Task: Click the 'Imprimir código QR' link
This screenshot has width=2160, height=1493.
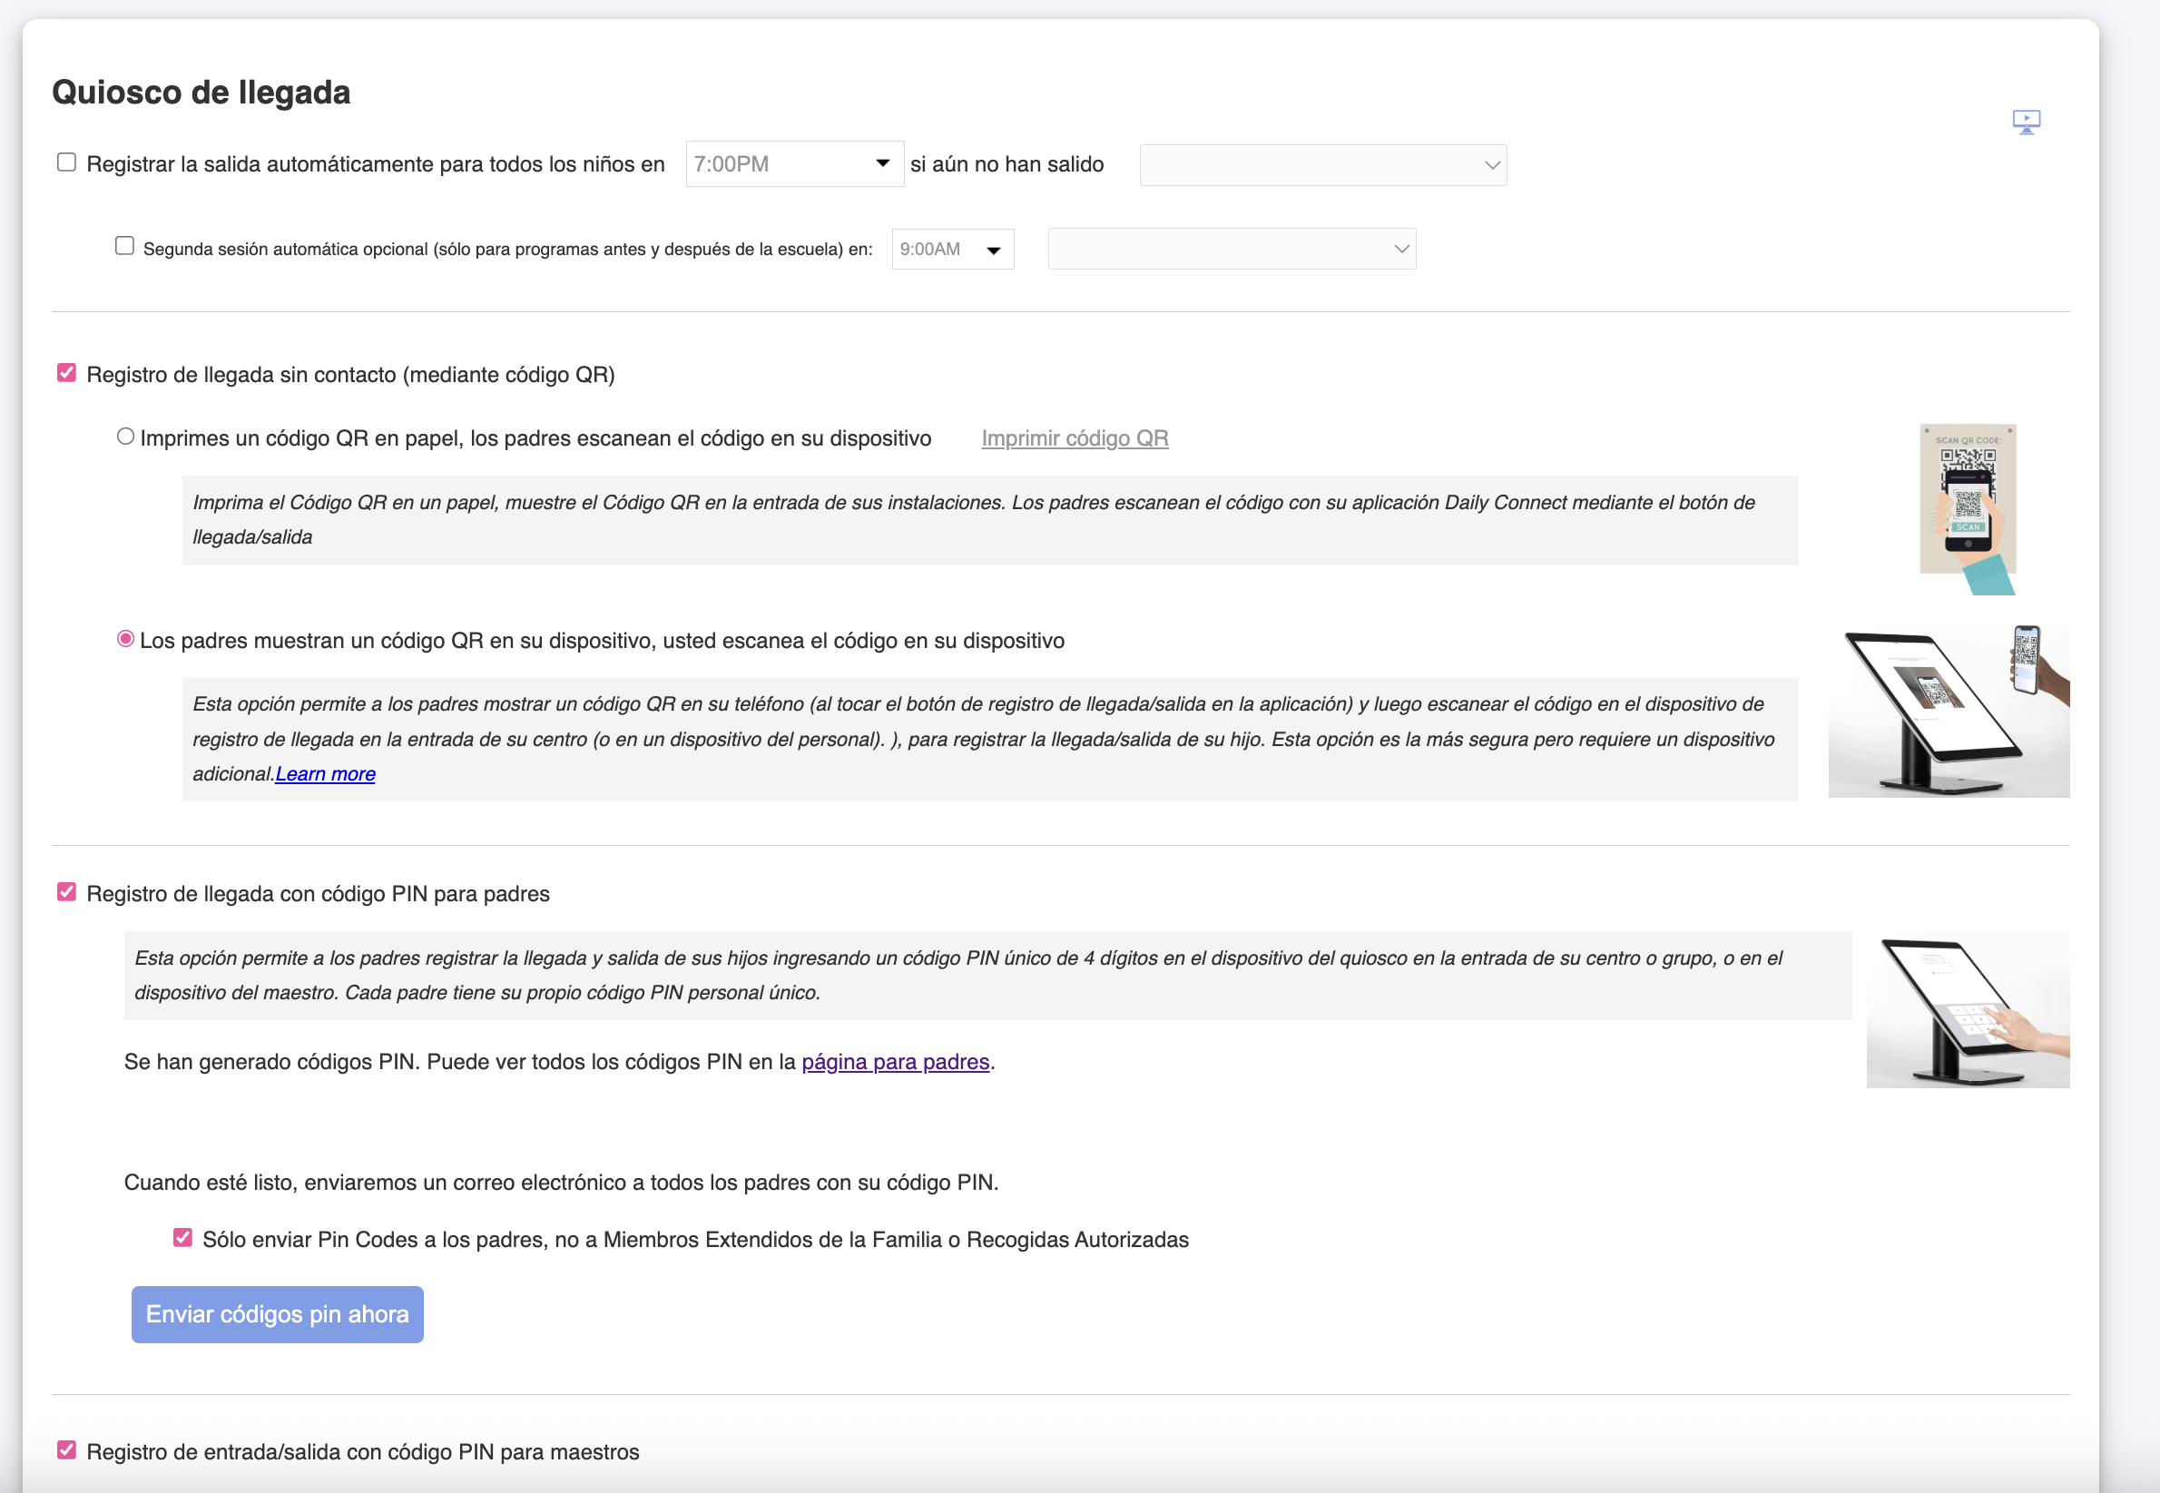Action: [1074, 438]
